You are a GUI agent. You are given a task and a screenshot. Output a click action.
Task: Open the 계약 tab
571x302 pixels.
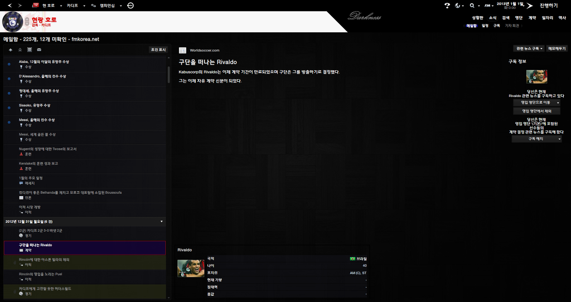coord(532,17)
